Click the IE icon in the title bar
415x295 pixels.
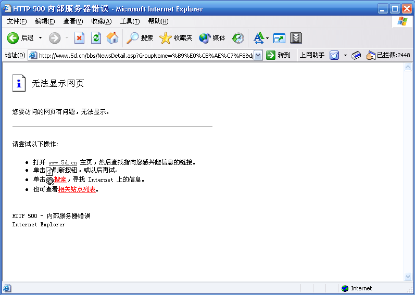click(7, 8)
